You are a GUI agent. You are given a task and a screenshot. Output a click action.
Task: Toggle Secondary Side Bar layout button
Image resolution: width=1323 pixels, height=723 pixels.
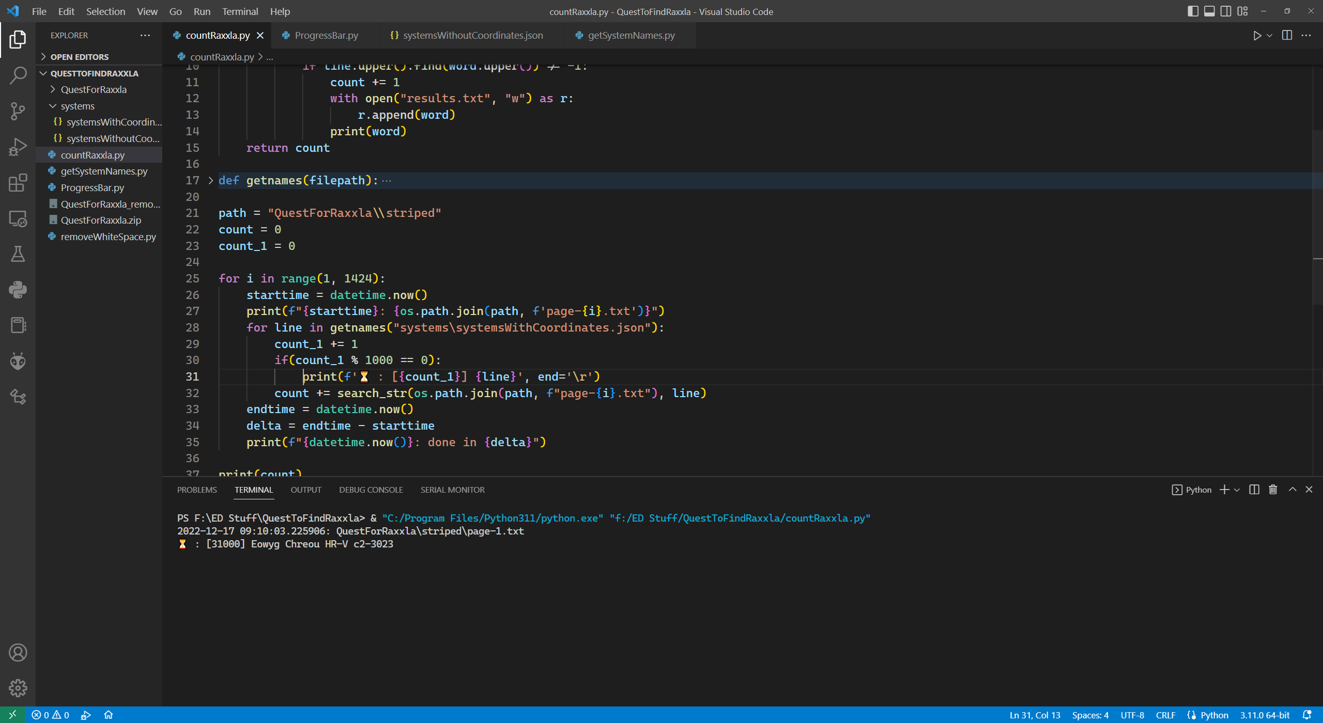point(1226,11)
